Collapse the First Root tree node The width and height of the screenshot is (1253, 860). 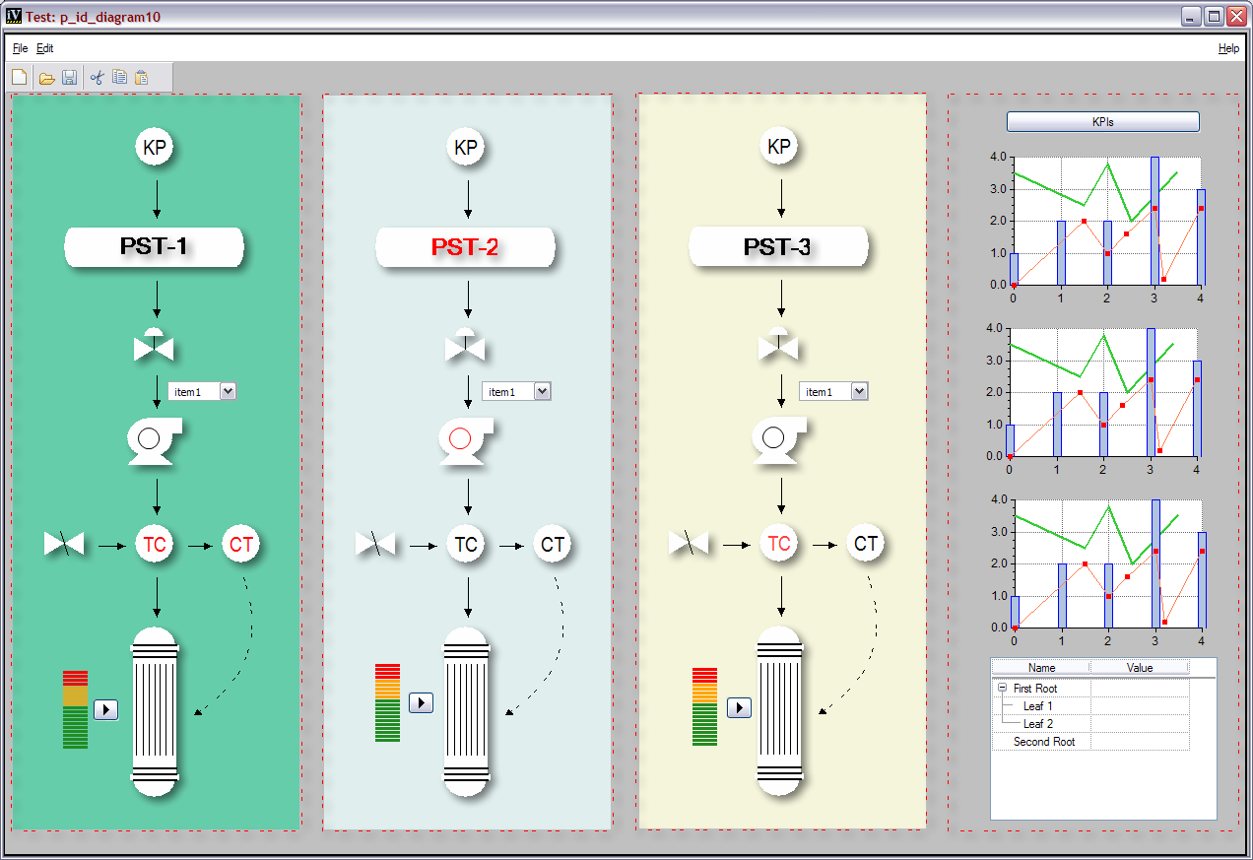(1002, 689)
